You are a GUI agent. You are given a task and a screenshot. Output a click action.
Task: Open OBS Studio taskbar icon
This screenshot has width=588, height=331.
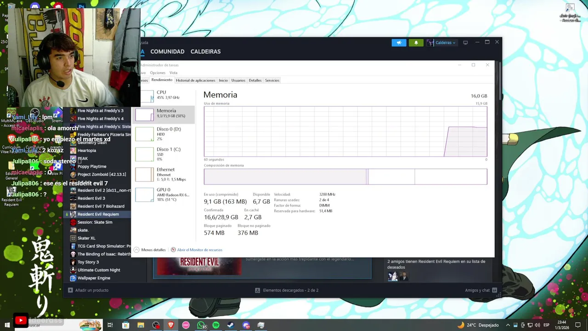156,325
